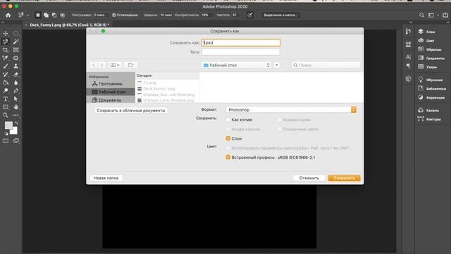451x254 pixels.
Task: Select the Path Selection arrow tool
Action: (x=16, y=99)
